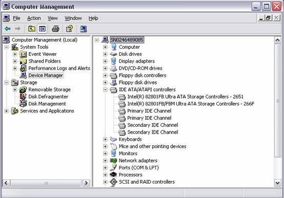Click Computer Management title bar icon
Viewport: 284px width, 198px height.
click(x=6, y=7)
